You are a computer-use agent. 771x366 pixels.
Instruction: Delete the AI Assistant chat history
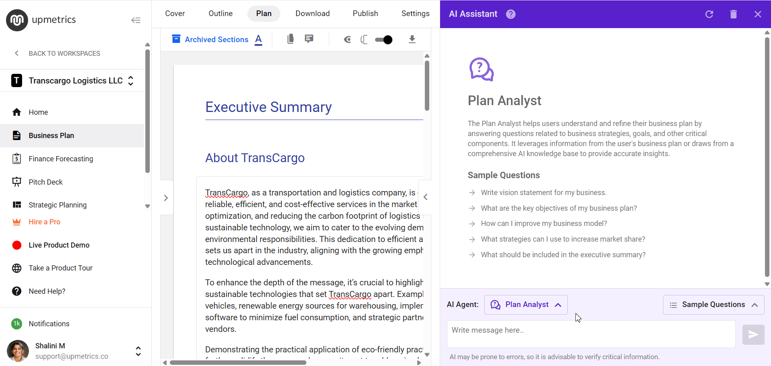point(734,14)
